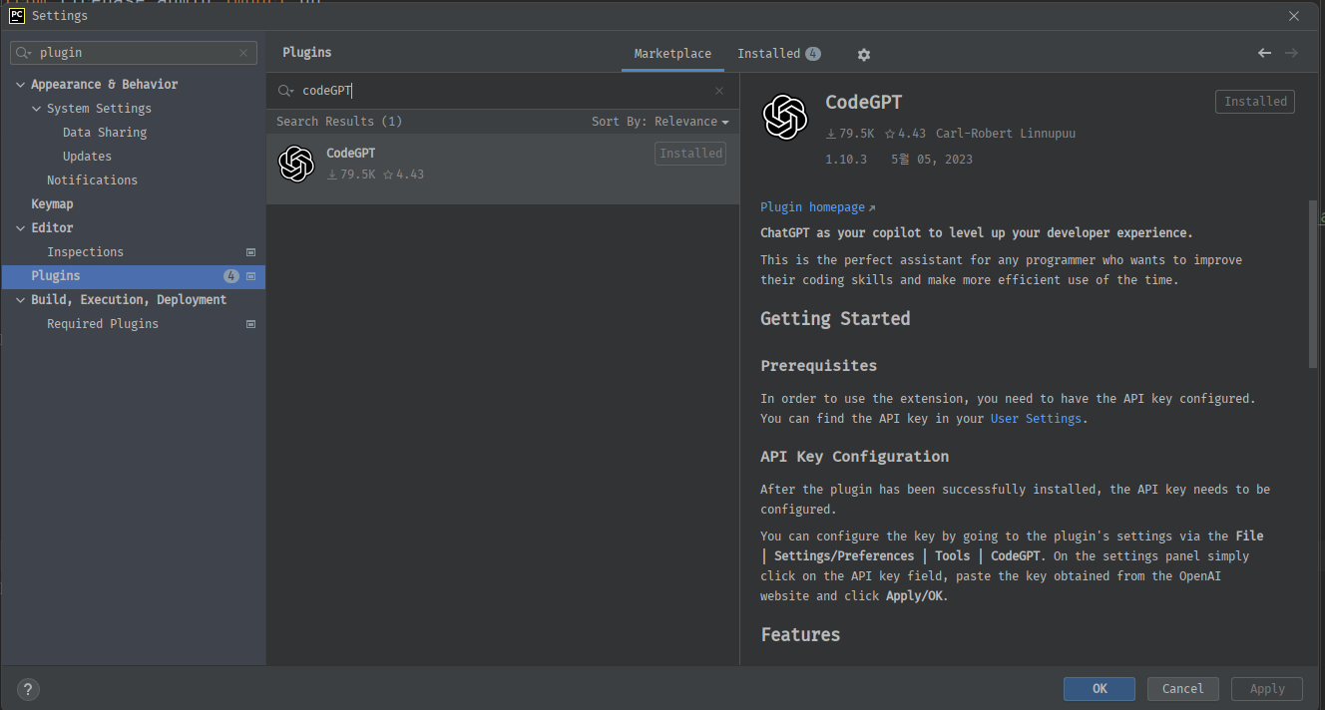The height and width of the screenshot is (710, 1325).
Task: Click the project-level icon next to Plugins
Action: 250,276
